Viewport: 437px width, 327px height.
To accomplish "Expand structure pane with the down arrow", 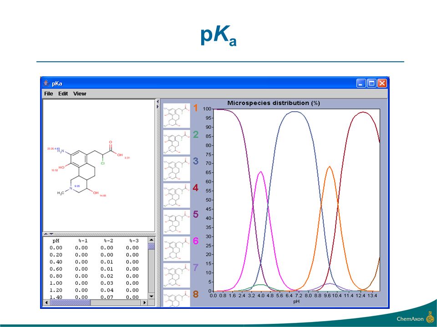I will point(51,234).
